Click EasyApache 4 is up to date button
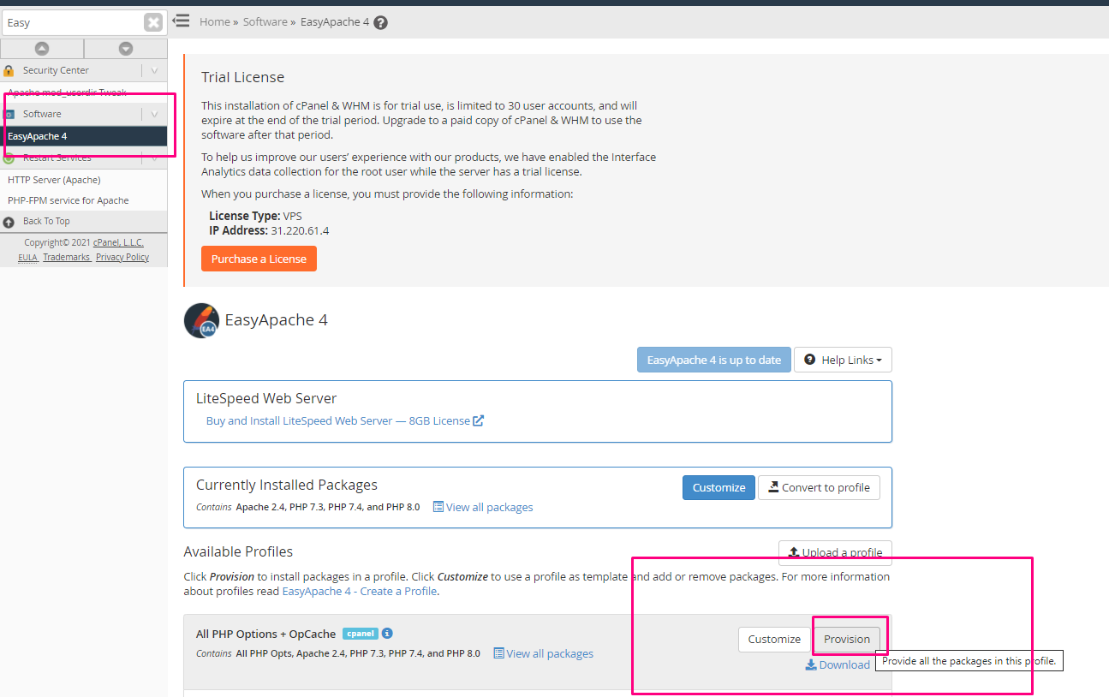 coord(714,360)
